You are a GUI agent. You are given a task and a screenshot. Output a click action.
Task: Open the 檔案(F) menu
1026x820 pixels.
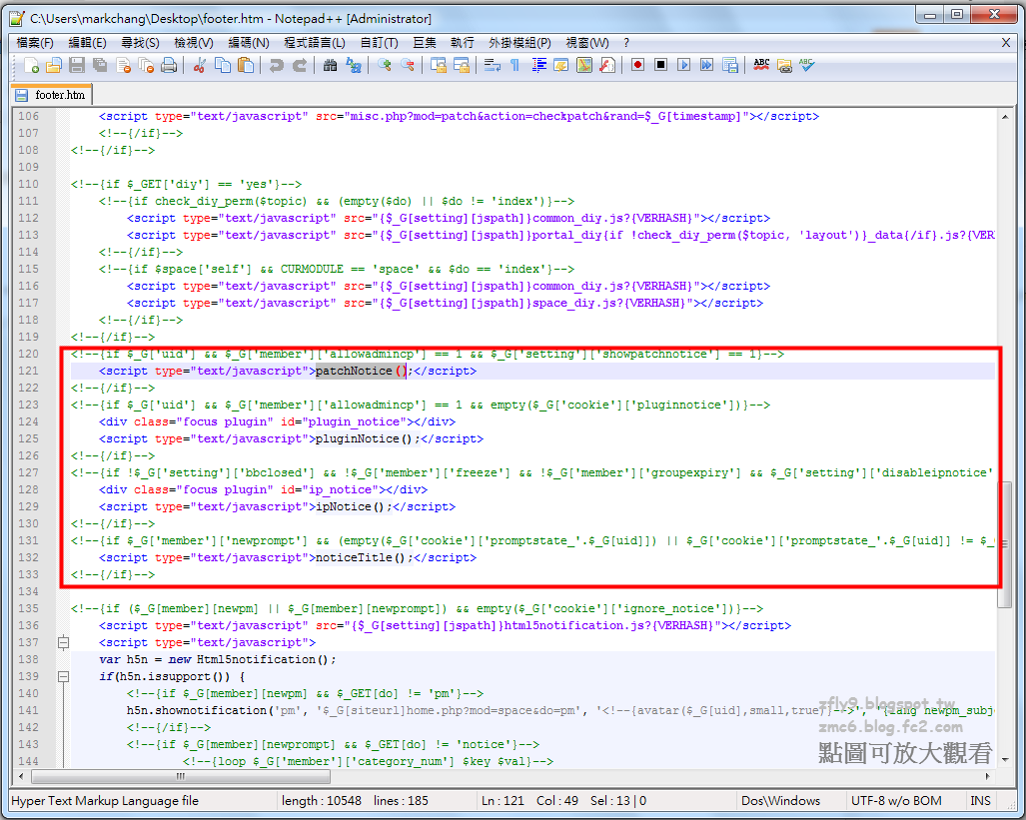(35, 43)
